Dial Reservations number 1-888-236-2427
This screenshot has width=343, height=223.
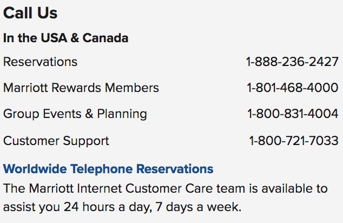point(292,62)
